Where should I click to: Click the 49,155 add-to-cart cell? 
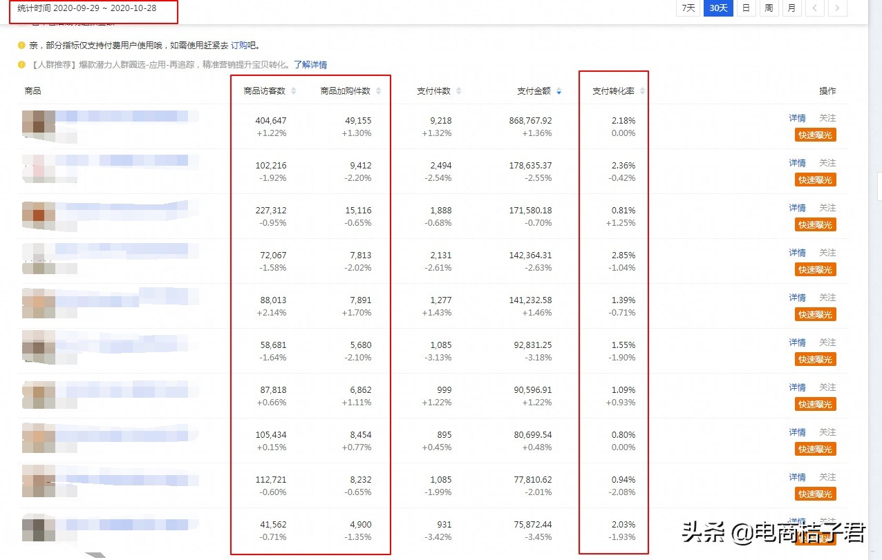point(358,121)
